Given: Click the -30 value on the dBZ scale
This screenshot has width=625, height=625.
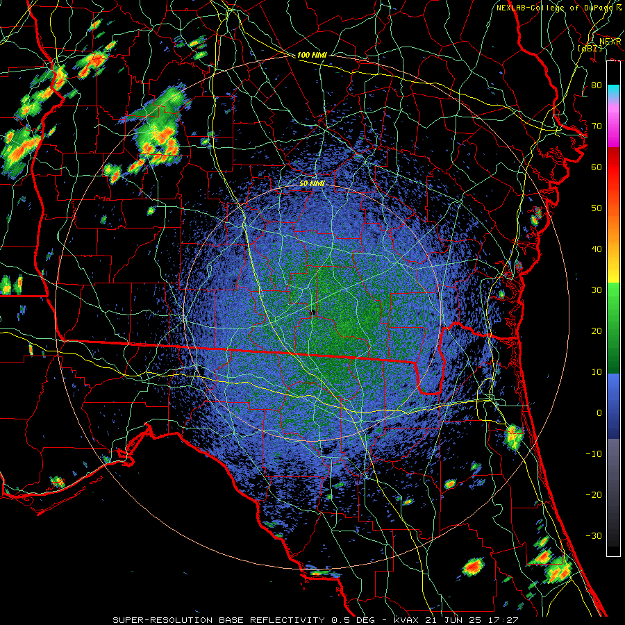Looking at the screenshot, I should (594, 535).
